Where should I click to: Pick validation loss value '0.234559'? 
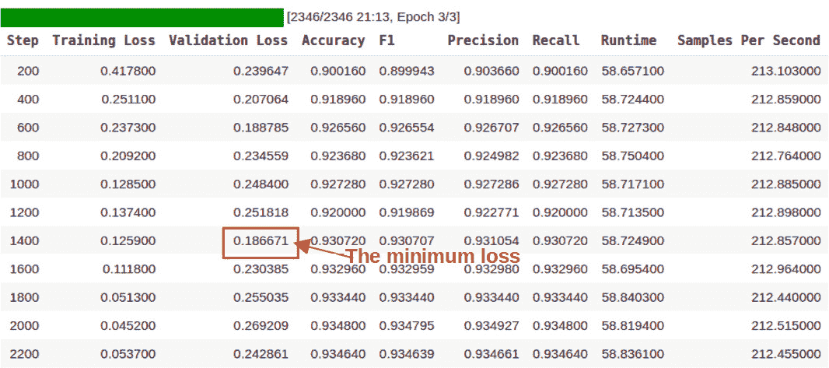point(261,156)
